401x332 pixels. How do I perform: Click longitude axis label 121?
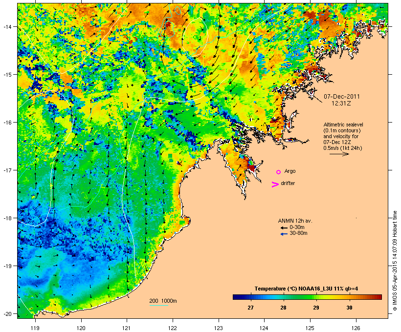(127, 328)
